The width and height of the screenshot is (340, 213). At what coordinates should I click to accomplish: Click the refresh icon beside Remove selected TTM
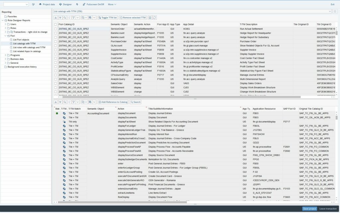pyautogui.click(x=155, y=18)
